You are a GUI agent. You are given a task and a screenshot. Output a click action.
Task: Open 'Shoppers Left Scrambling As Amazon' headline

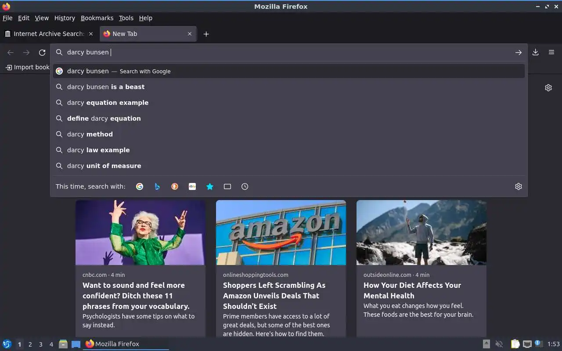(274, 296)
